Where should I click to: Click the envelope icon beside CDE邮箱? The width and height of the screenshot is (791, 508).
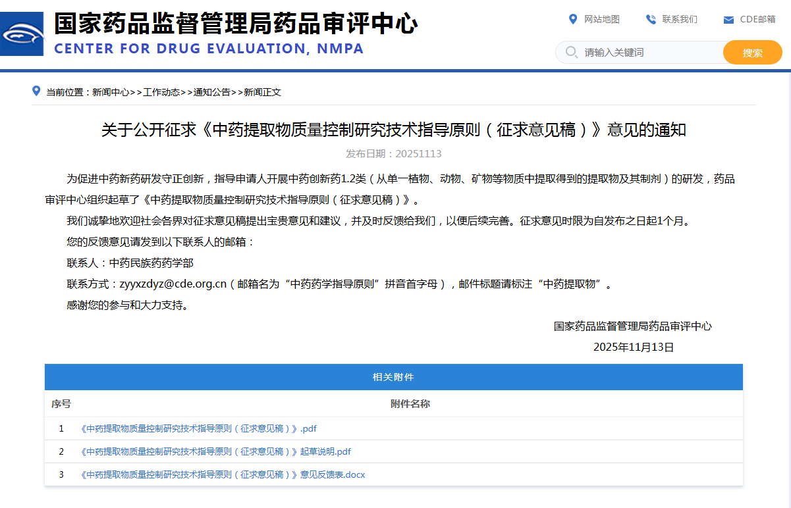click(x=728, y=20)
